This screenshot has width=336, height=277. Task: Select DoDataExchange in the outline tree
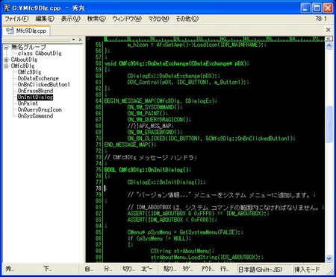[x=38, y=78]
